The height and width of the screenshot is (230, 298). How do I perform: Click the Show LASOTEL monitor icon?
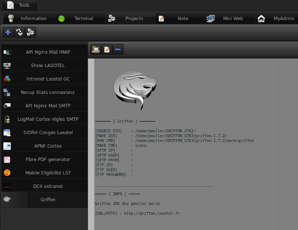[x=7, y=66]
